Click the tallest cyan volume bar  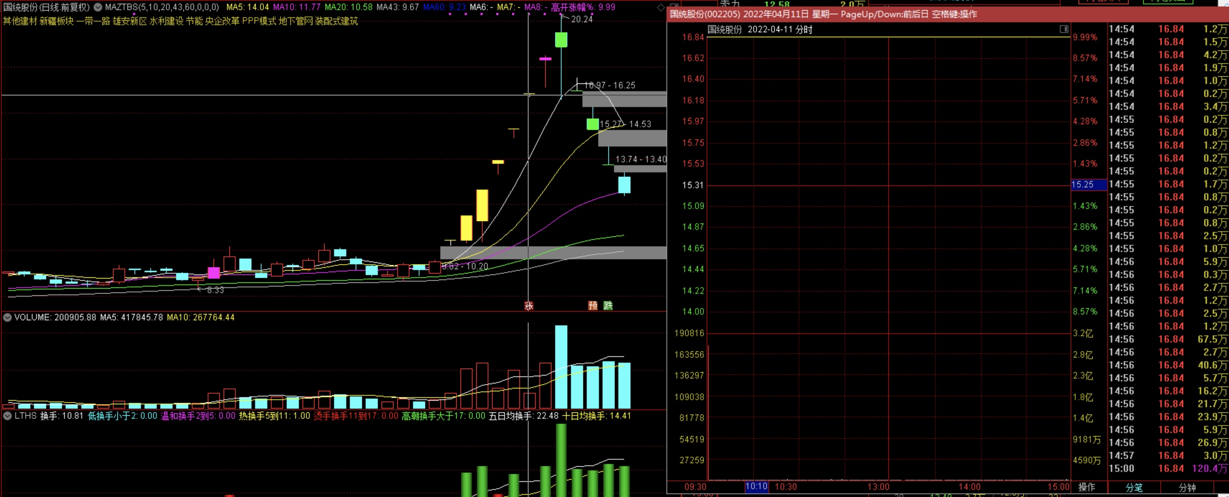561,366
